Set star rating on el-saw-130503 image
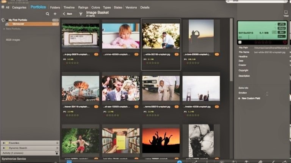 pos(113,115)
